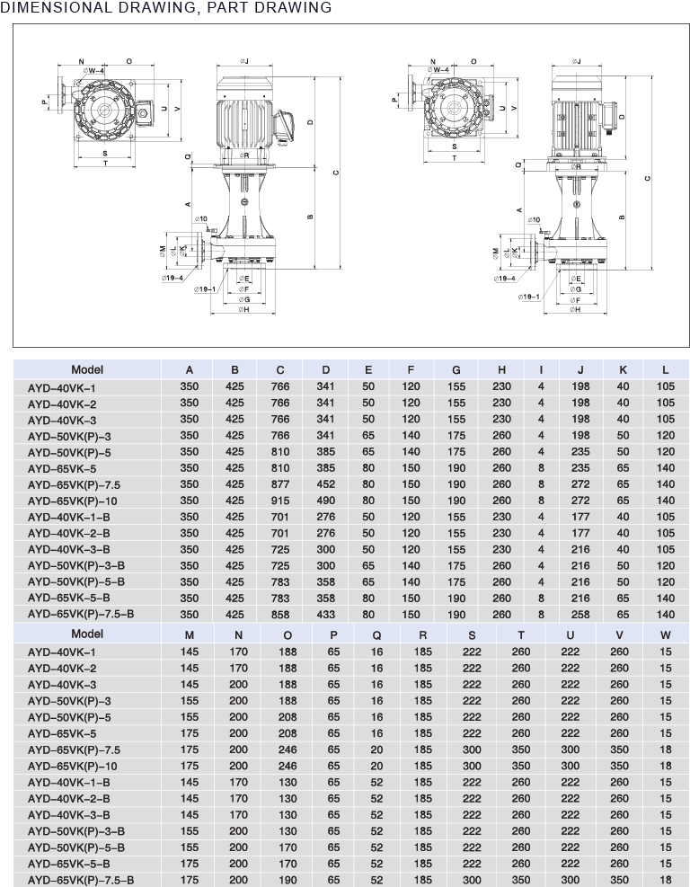690x887 pixels.
Task: Click the left top-view flange drawing
Action: (x=116, y=112)
